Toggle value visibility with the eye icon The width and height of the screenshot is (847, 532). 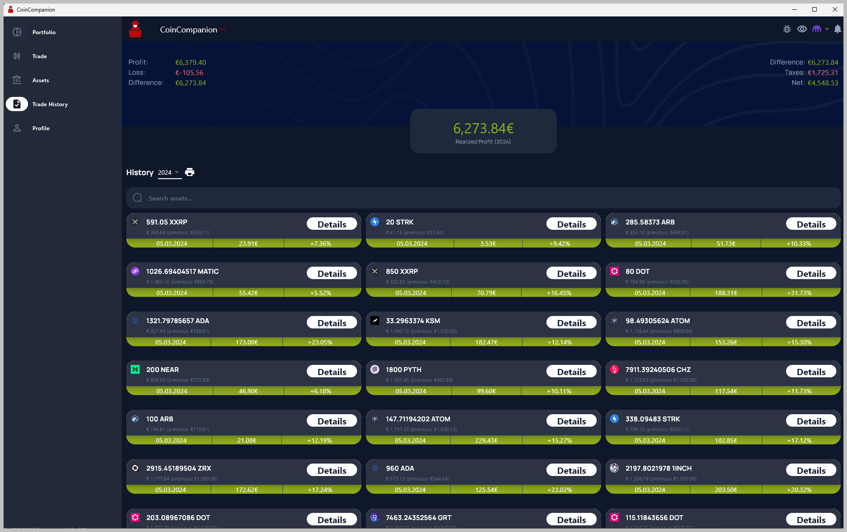[x=802, y=29]
